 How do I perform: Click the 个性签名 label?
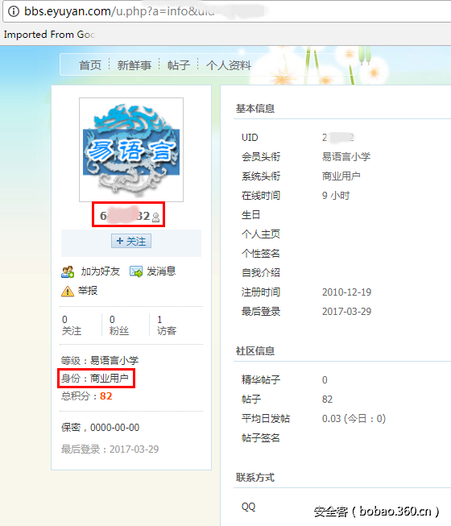click(x=261, y=254)
